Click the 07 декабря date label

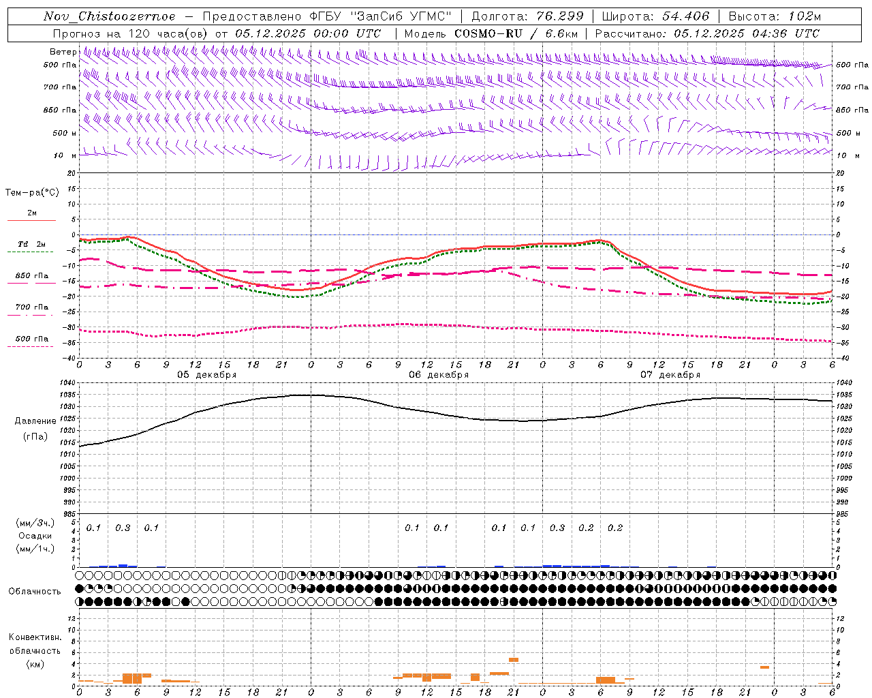(x=670, y=375)
